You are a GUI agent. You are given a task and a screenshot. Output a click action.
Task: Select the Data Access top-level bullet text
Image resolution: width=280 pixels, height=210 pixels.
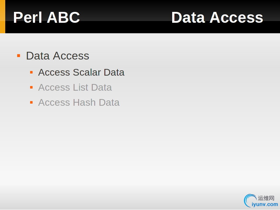click(57, 56)
